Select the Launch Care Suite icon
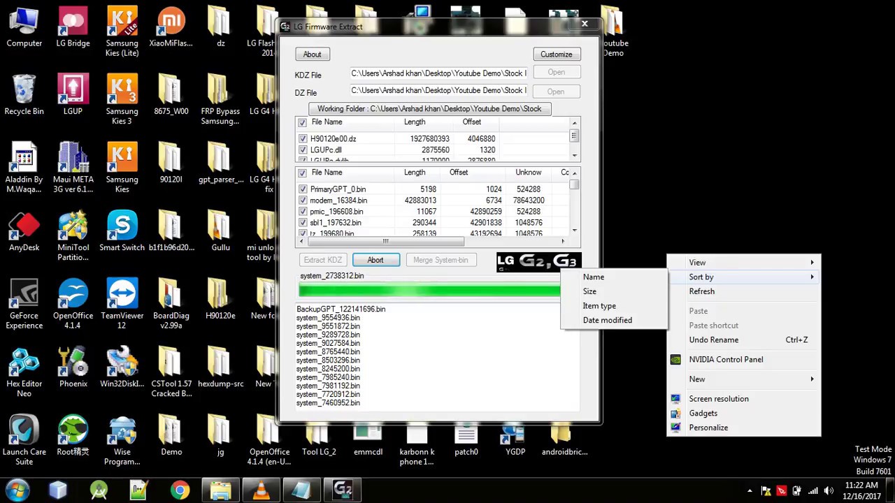The width and height of the screenshot is (895, 503). 24,441
